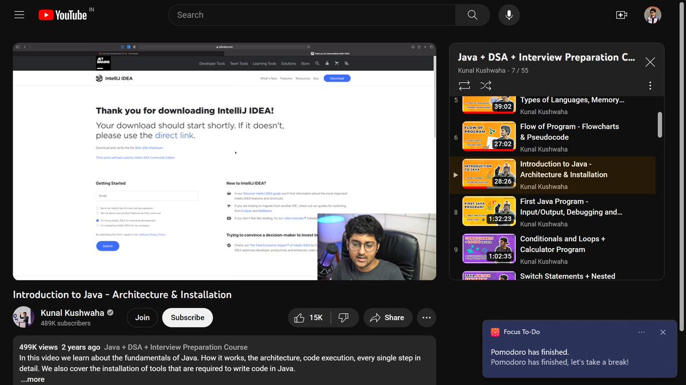
Task: Click the 1:32:23 duration badge
Action: [500, 219]
